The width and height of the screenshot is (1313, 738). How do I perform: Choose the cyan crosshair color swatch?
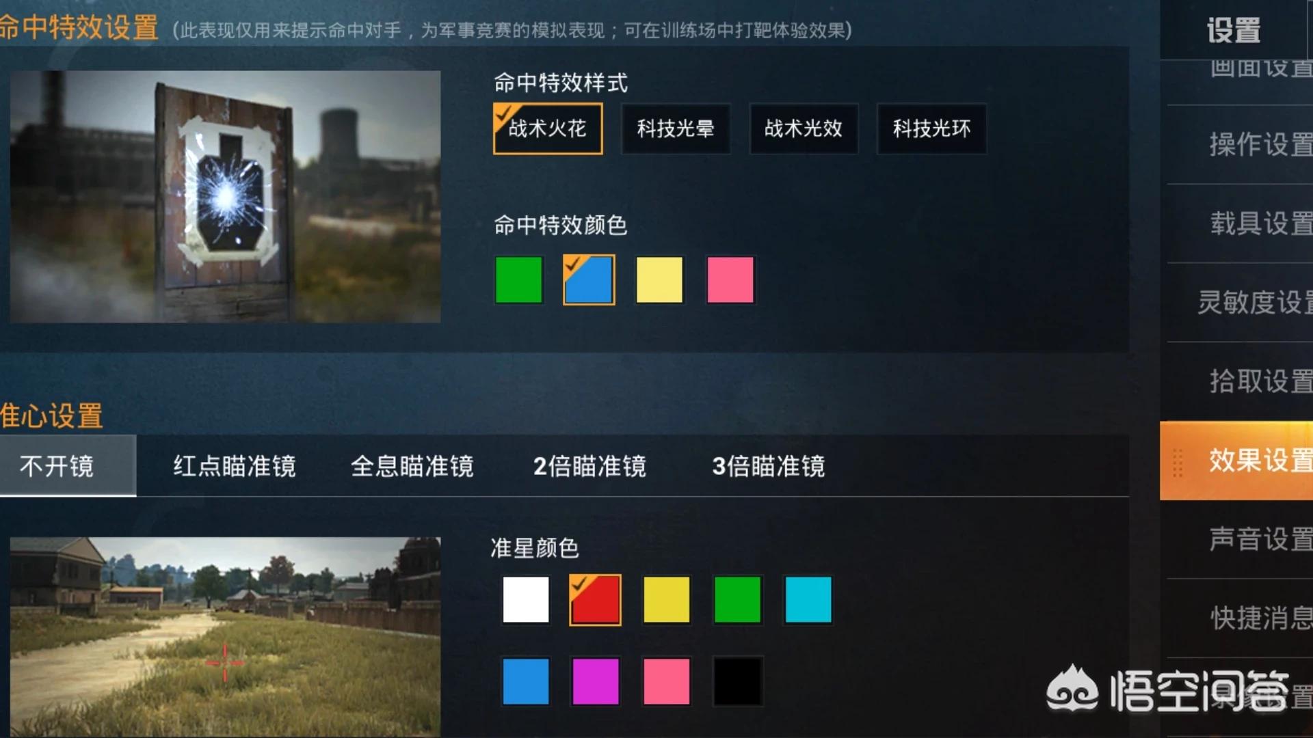(808, 600)
